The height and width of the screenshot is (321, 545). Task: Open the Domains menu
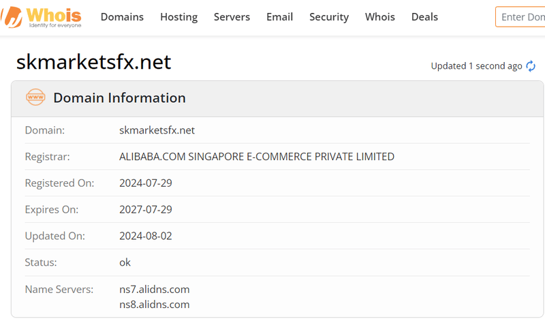pos(122,16)
